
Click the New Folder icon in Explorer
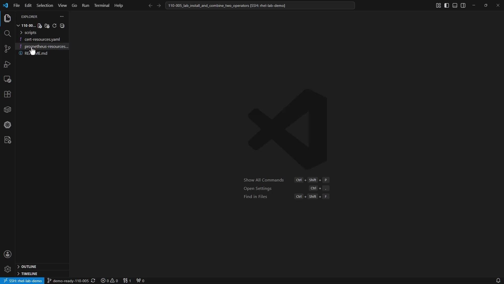[x=47, y=26]
